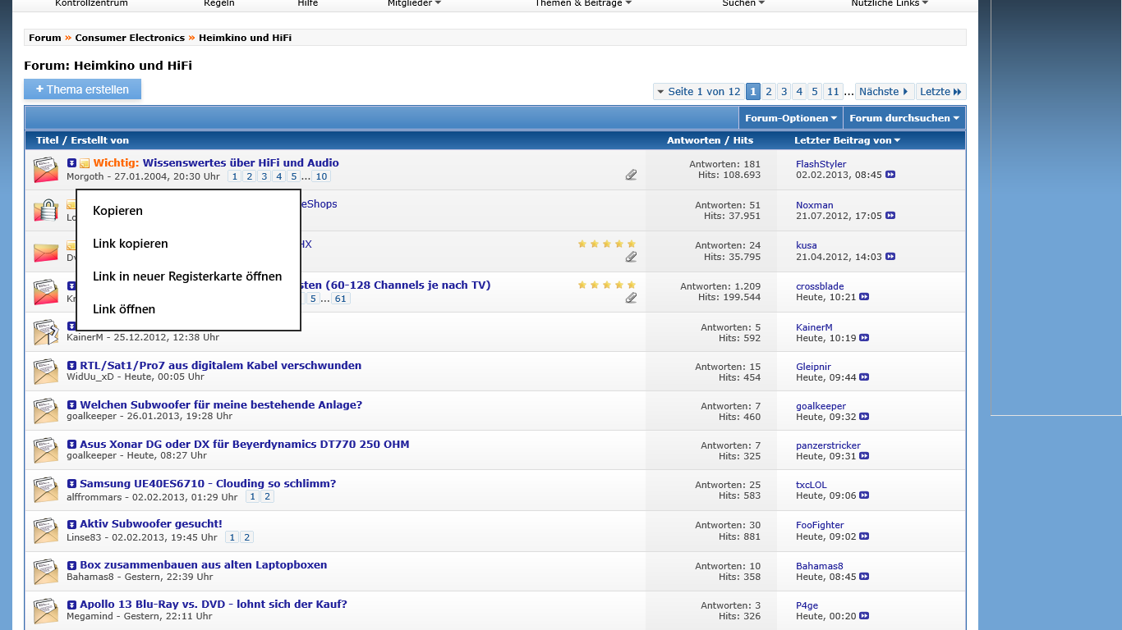Open Consumer Electronics breadcrumb link
The width and height of the screenshot is (1122, 630).
click(130, 38)
